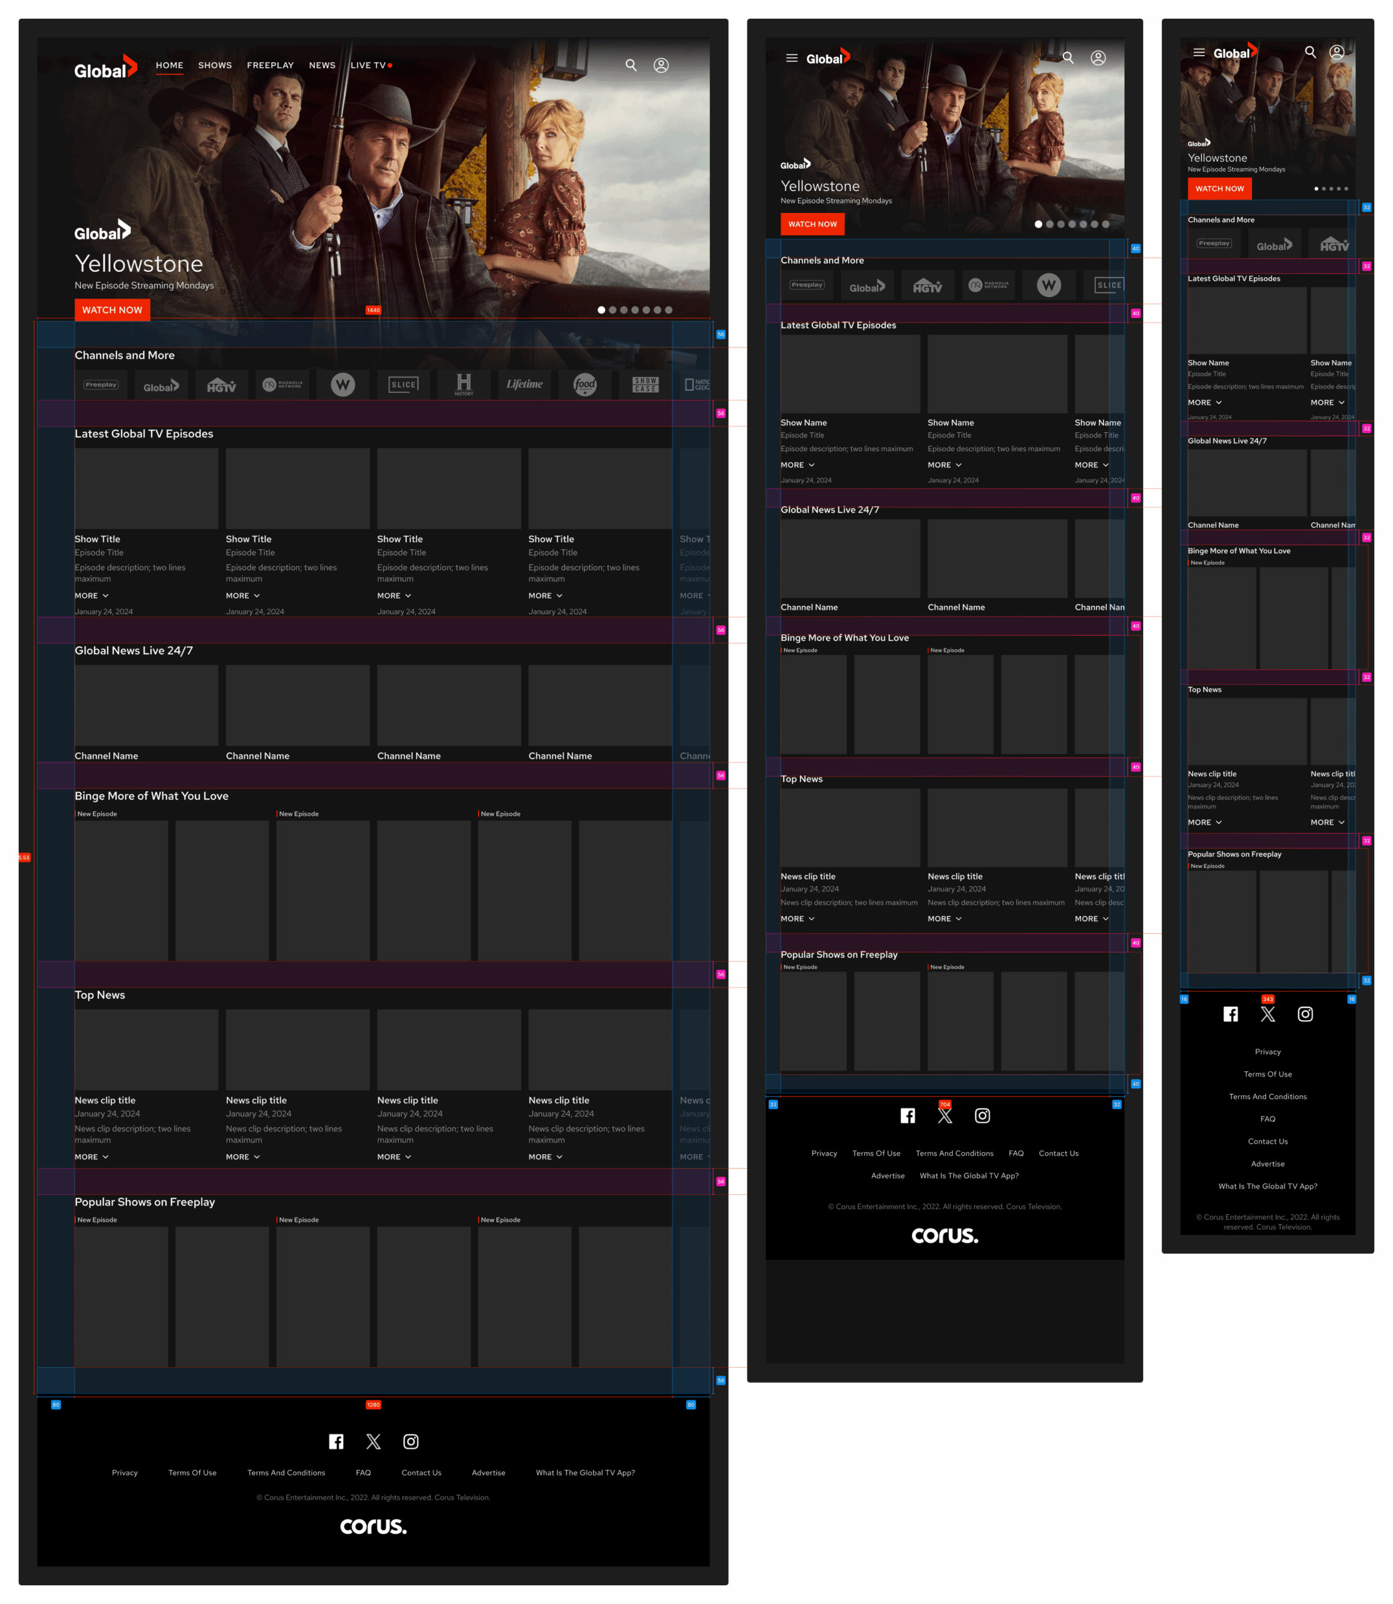Click the Facebook icon in the desktop footer

point(336,1442)
